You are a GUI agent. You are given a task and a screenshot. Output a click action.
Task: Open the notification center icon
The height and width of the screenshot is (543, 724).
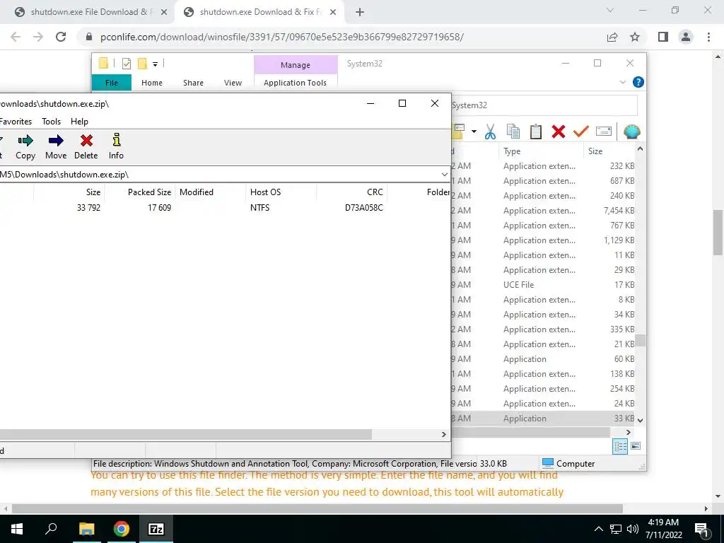(x=701, y=529)
